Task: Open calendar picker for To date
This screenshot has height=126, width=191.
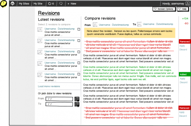Action: point(77,104)
